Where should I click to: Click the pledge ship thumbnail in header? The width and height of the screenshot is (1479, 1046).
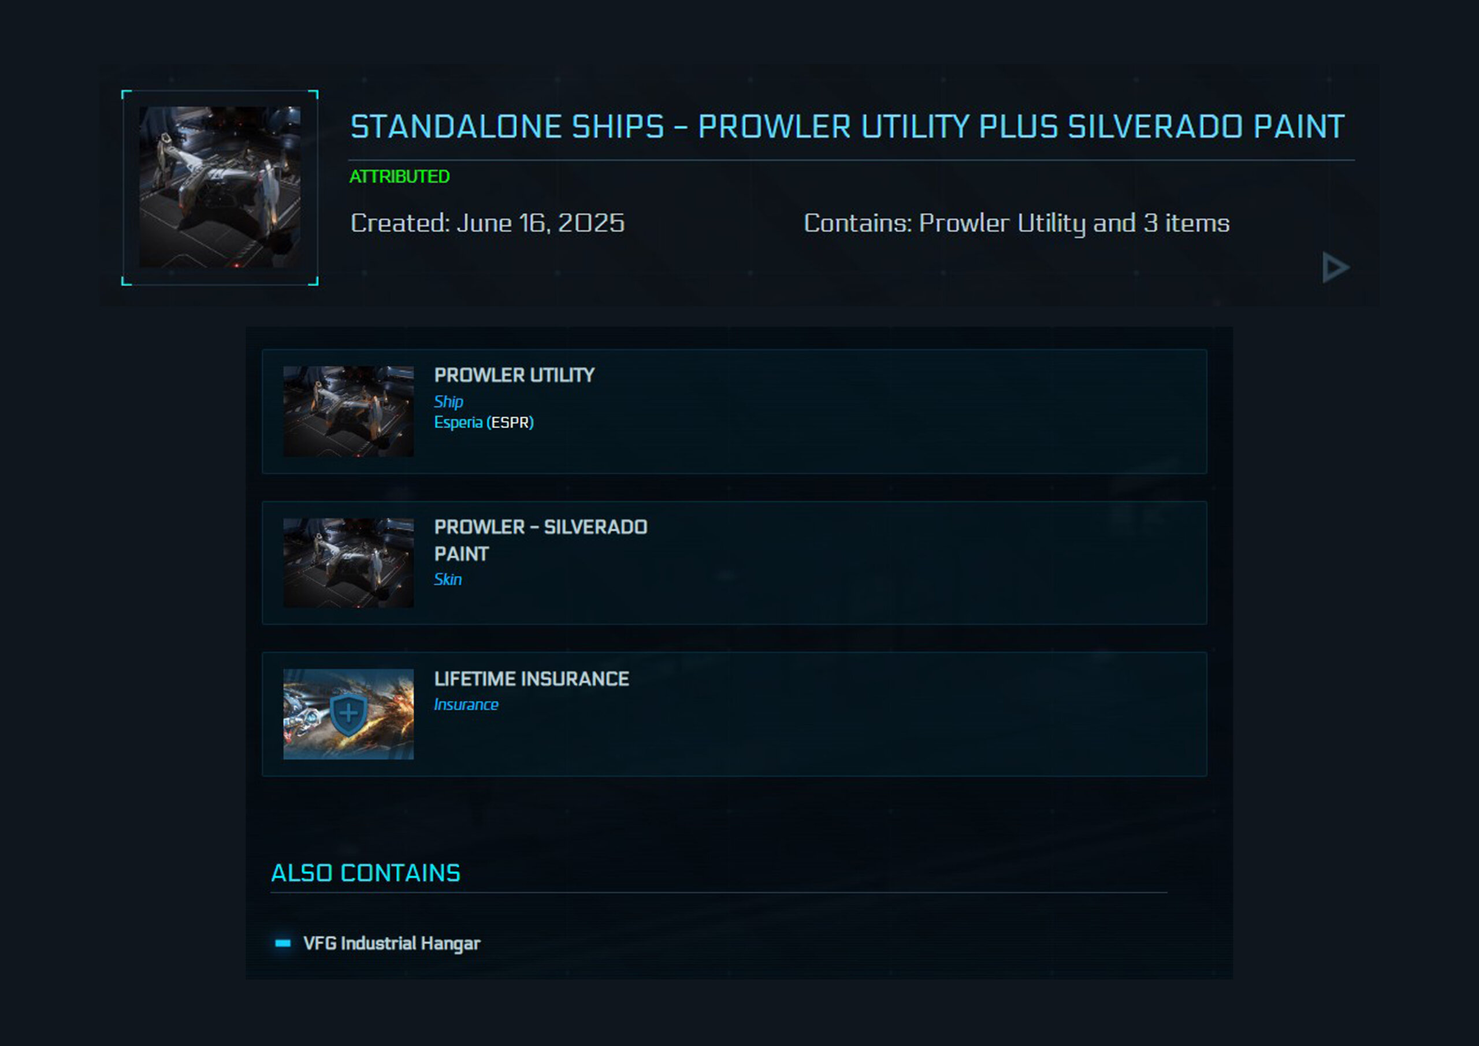pos(220,187)
